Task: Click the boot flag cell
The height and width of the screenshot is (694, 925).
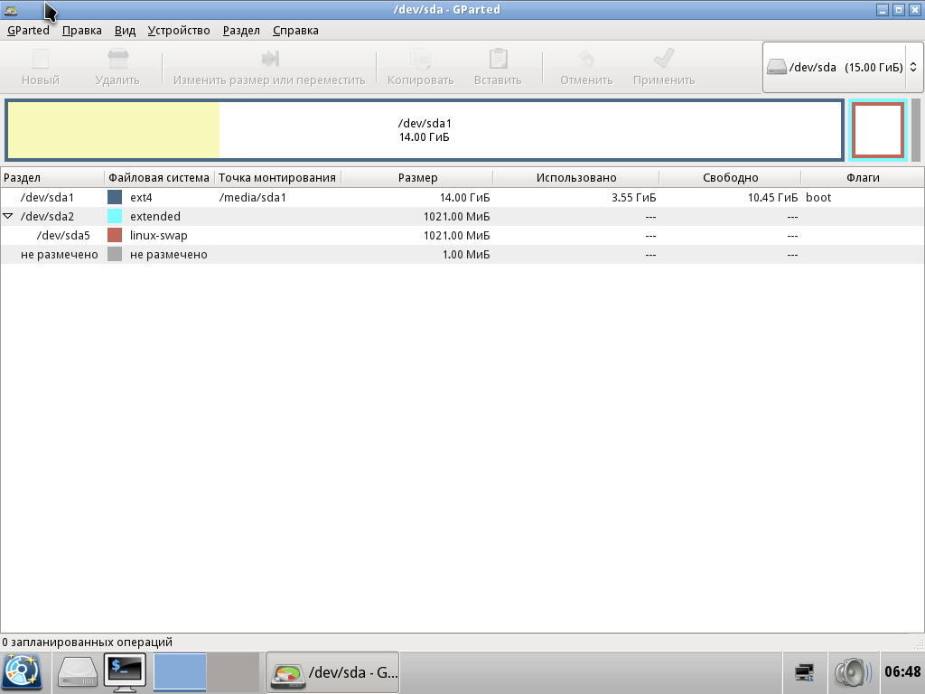Action: [818, 198]
